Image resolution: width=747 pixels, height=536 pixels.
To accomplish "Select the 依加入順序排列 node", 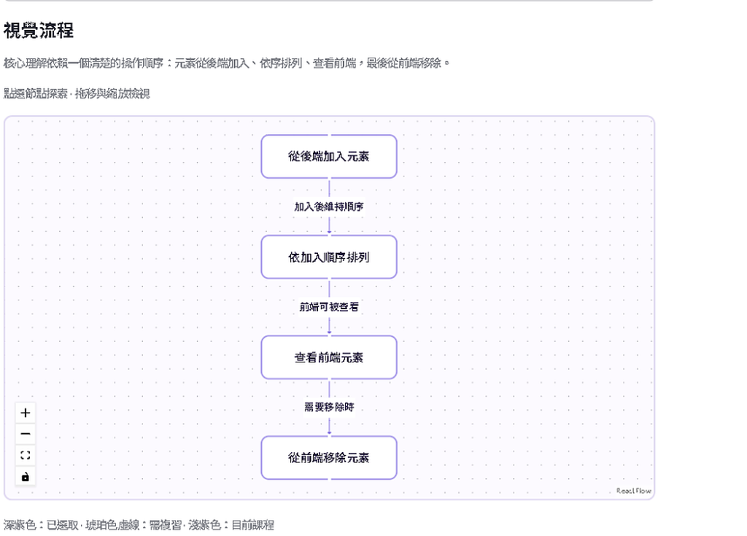I will pos(329,257).
